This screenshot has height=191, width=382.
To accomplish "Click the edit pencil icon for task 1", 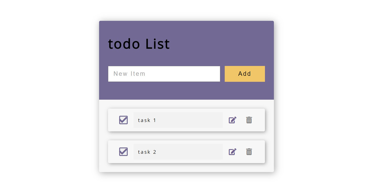I will point(232,120).
